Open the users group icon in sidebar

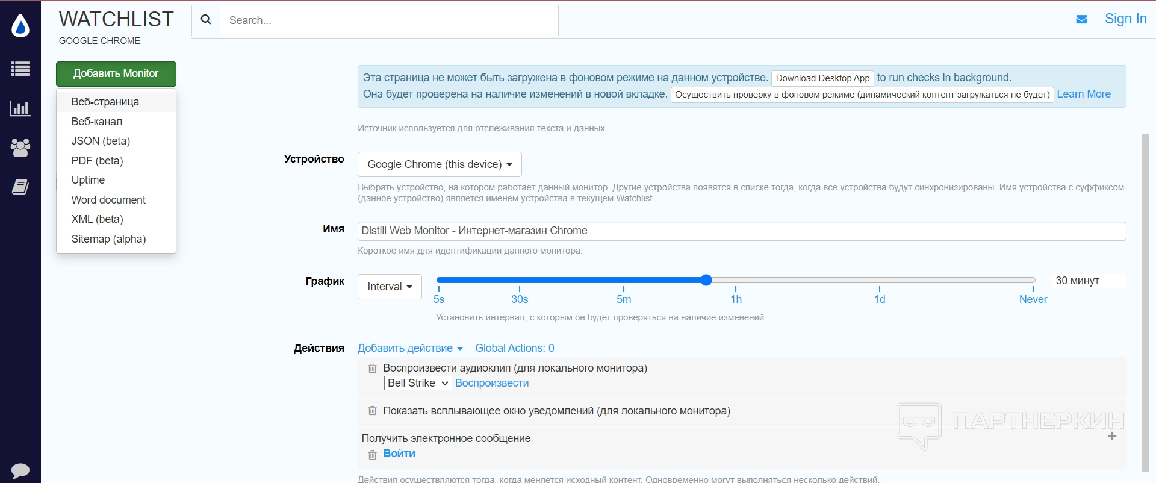tap(20, 148)
